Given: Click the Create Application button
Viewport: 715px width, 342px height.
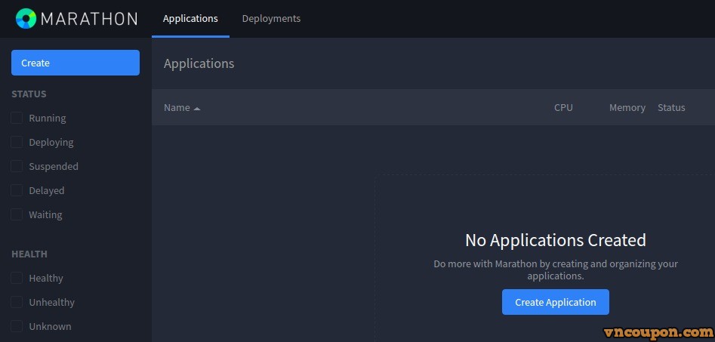Looking at the screenshot, I should [556, 302].
